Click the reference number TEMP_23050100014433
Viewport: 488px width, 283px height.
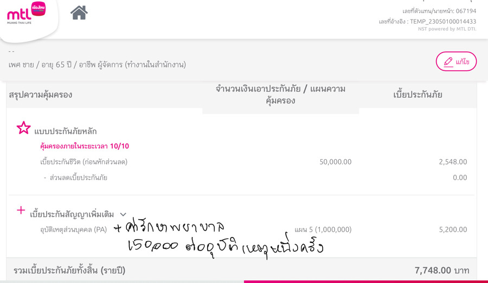pos(443,22)
